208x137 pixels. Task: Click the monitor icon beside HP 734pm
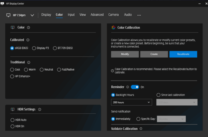point(8,15)
